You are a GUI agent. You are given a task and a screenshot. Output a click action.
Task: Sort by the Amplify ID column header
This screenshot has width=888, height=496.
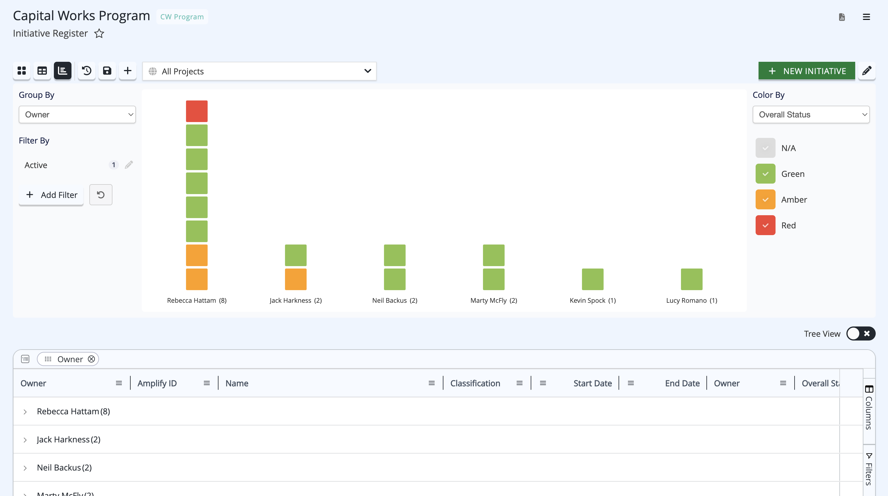coord(157,383)
